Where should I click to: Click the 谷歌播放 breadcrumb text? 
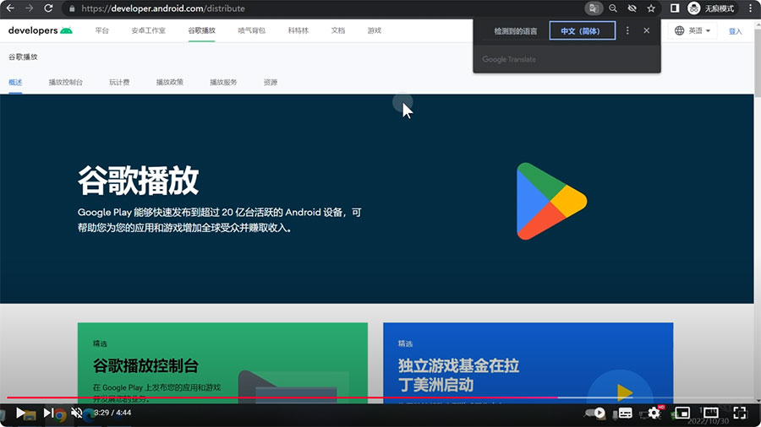tap(23, 57)
